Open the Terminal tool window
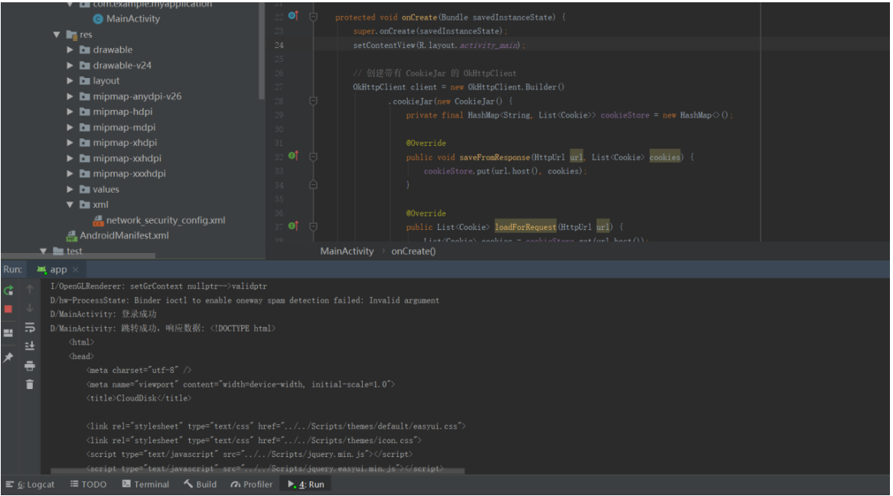 coord(146,485)
